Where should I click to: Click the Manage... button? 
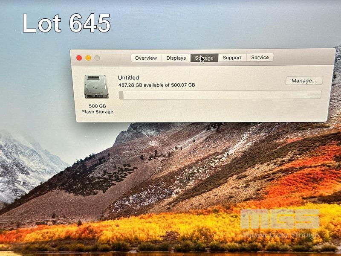coord(303,81)
